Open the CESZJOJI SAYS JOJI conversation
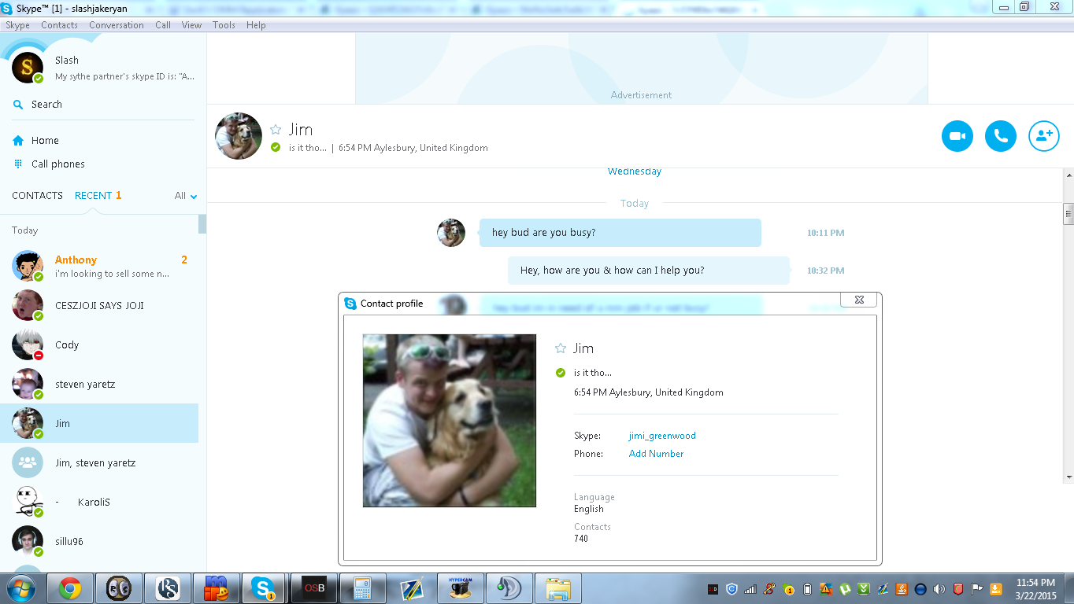The image size is (1074, 604). (x=99, y=305)
